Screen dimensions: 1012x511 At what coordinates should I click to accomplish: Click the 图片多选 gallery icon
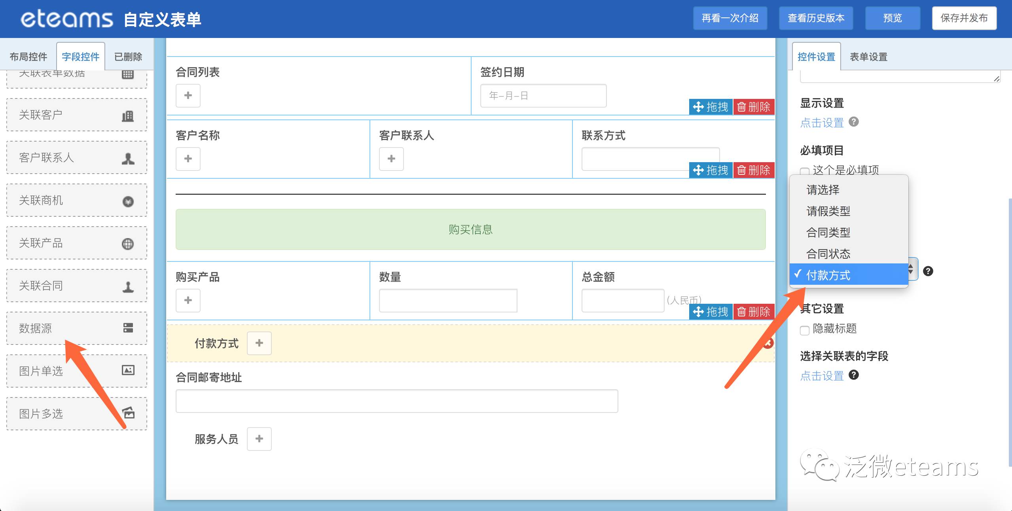tap(128, 413)
